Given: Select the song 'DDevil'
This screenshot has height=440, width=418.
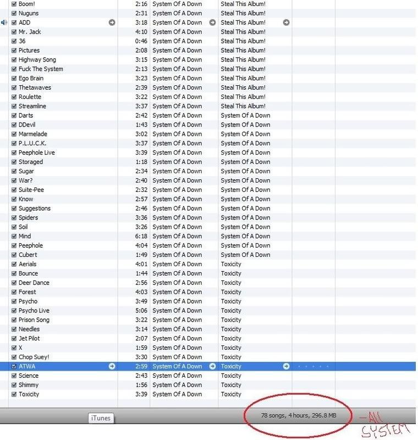Looking at the screenshot, I should point(27,125).
